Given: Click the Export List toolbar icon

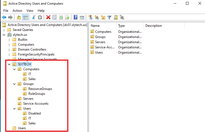Looking at the screenshot, I should click(67, 17).
